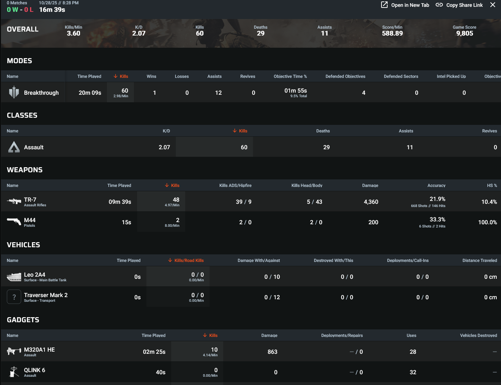Sort Classes table by Deaths
This screenshot has height=385, width=501.
tap(323, 131)
